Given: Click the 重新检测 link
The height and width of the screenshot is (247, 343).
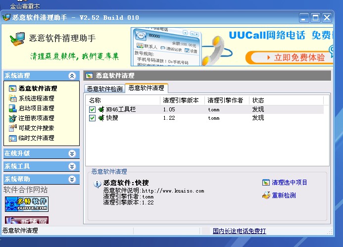Looking at the screenshot, I should [284, 196].
